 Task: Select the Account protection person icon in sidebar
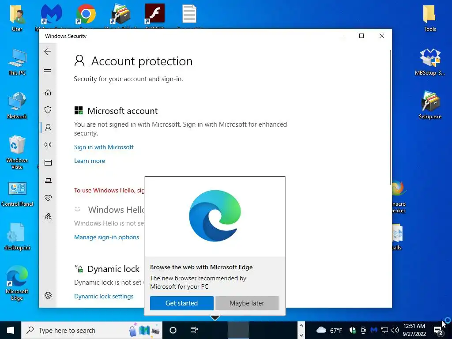coord(48,128)
